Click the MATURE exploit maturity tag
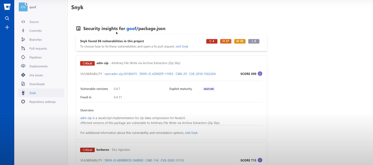This screenshot has width=373, height=165. pyautogui.click(x=209, y=89)
